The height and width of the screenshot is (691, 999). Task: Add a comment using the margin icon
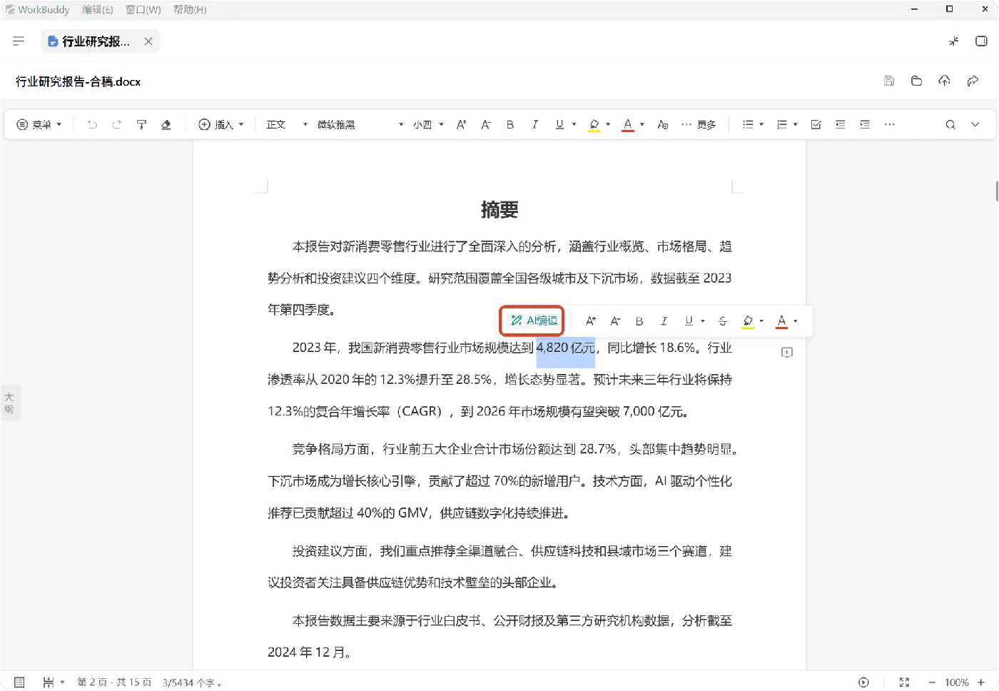point(787,353)
